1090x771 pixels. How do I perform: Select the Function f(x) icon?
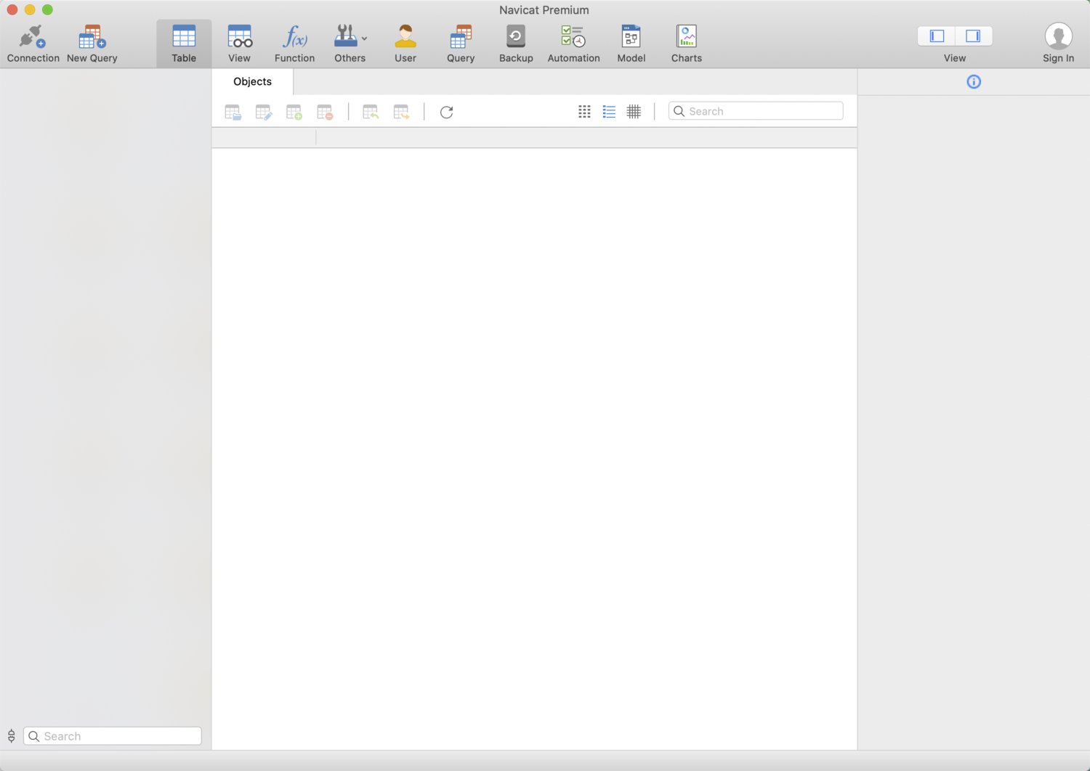pos(294,44)
